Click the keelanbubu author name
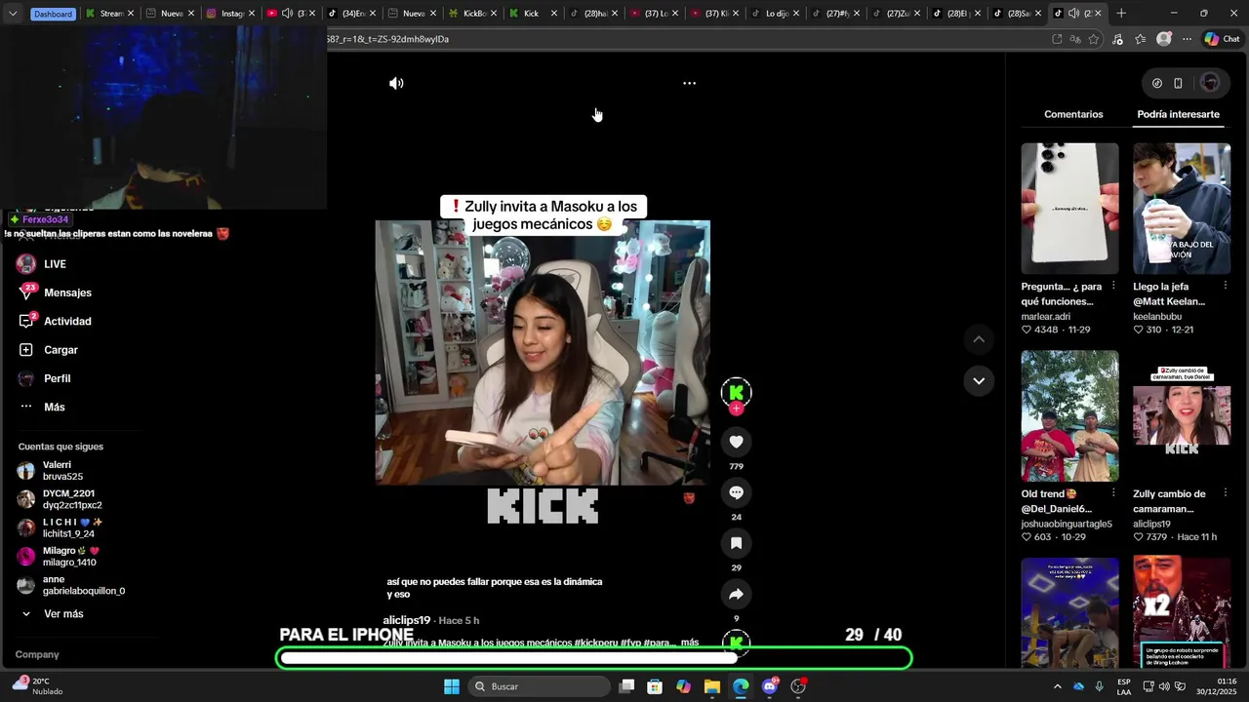The image size is (1249, 702). 1157,316
